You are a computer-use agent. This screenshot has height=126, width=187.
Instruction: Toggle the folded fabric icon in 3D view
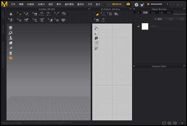click(11, 43)
